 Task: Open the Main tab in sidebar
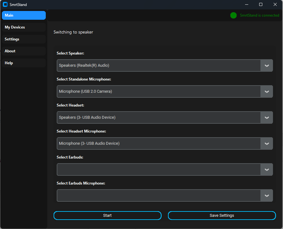click(x=24, y=15)
